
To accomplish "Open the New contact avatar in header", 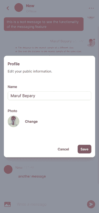I will pyautogui.click(x=19, y=8).
